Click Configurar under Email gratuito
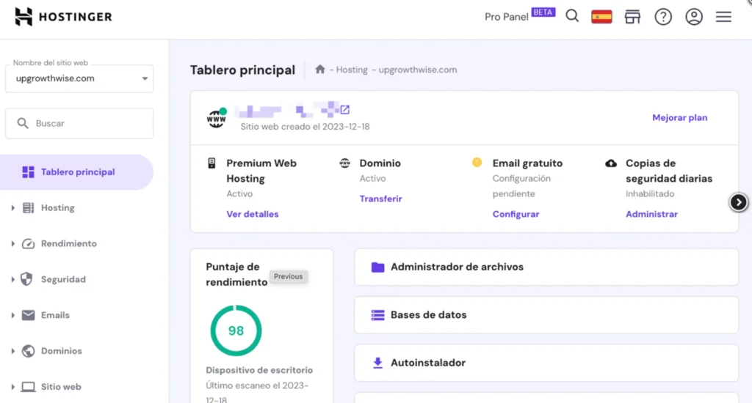This screenshot has height=403, width=752. click(516, 214)
